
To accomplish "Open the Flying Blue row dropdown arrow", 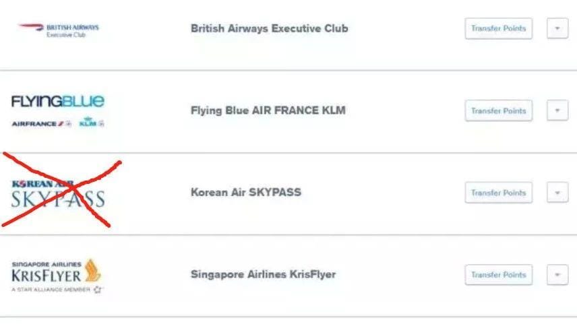I will coord(557,110).
